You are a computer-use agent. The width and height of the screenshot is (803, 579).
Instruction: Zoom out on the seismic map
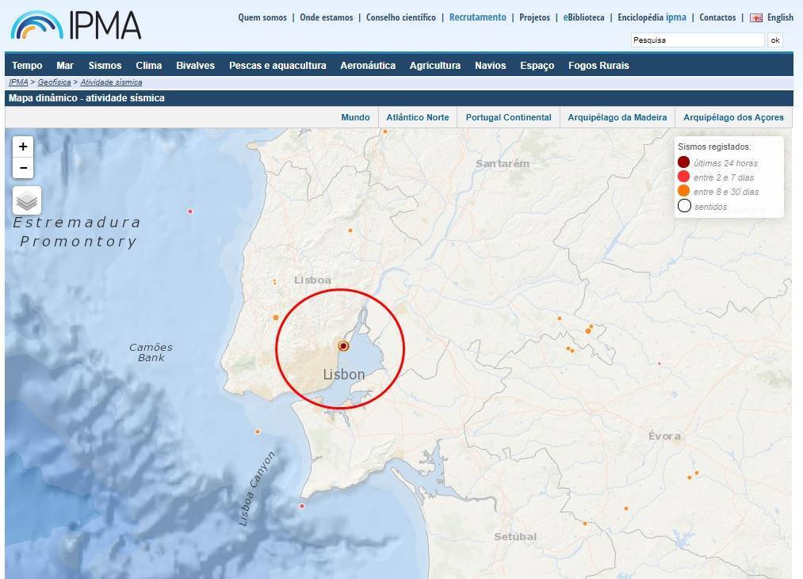(23, 168)
